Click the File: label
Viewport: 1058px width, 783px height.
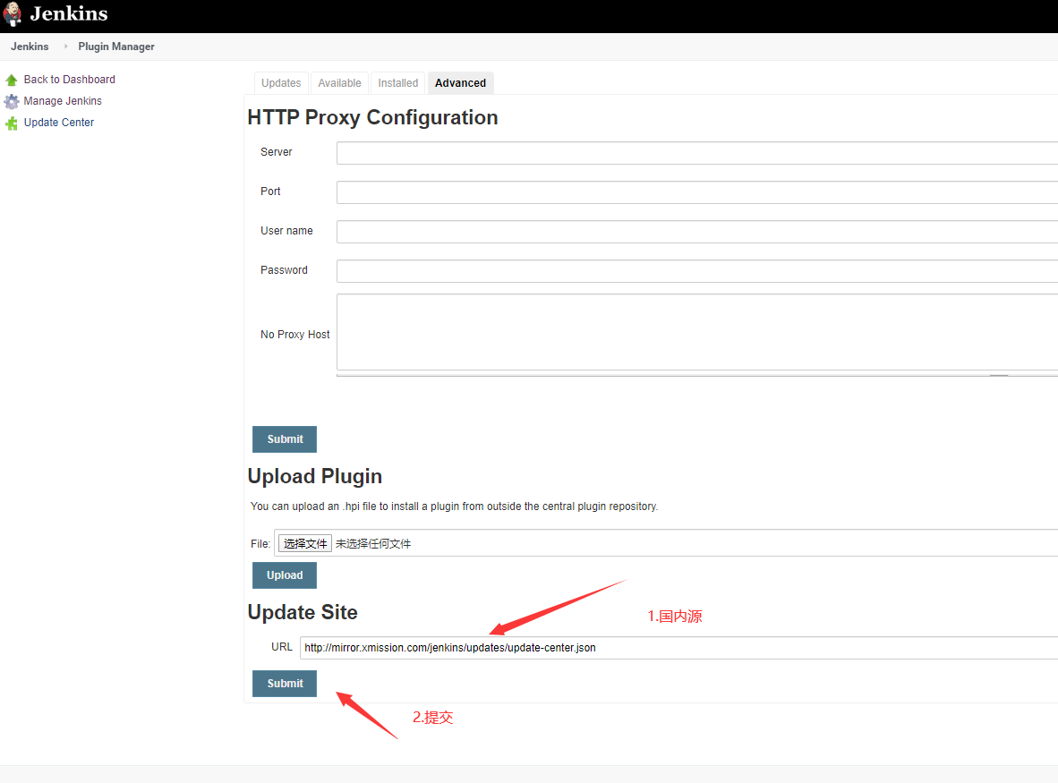[260, 543]
